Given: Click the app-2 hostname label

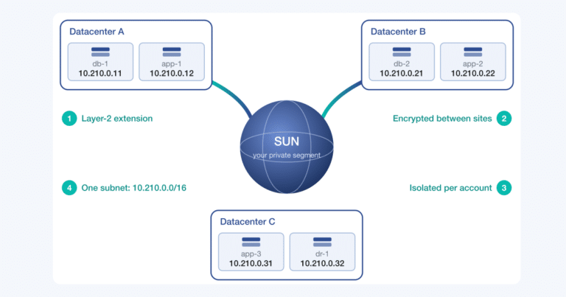Looking at the screenshot, I should pos(473,64).
